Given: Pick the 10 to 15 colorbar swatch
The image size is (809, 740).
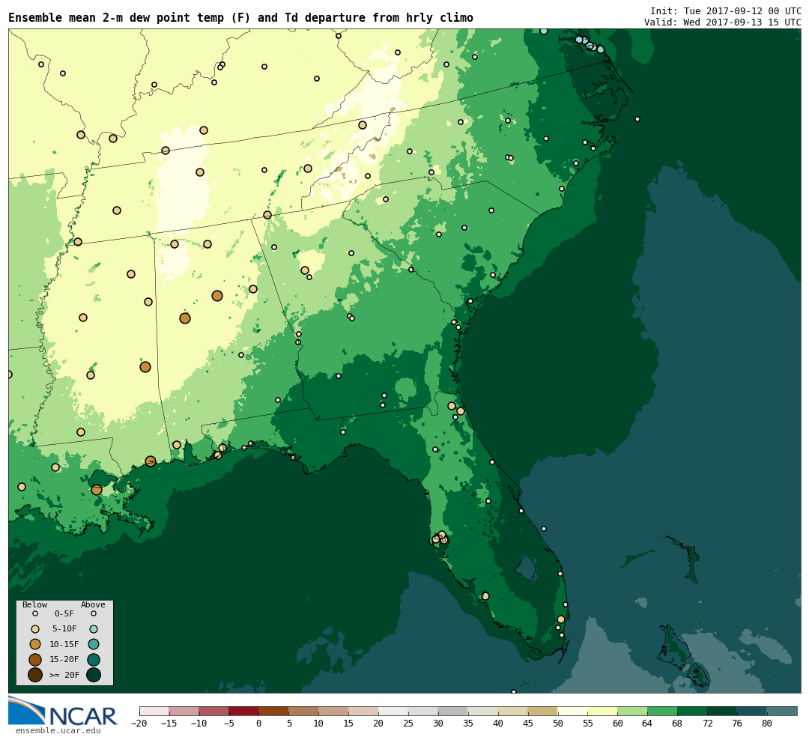Looking at the screenshot, I should pos(334,711).
